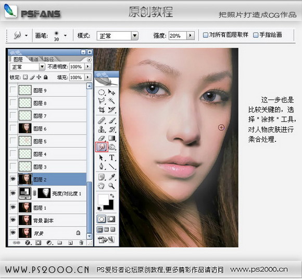The height and width of the screenshot is (279, 302).
Task: Select the Line tool
Action: tap(112, 166)
